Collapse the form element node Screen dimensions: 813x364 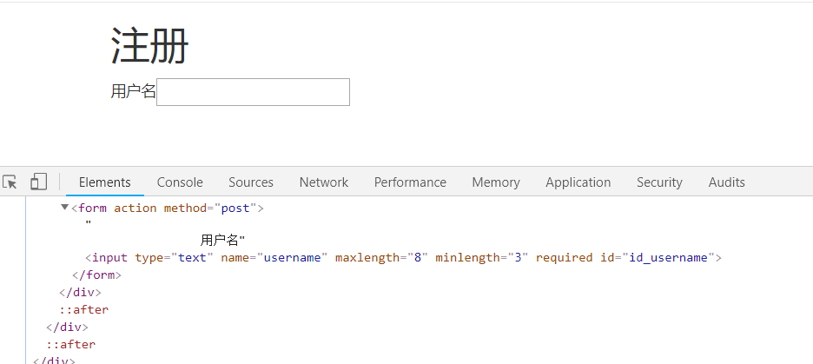[65, 208]
